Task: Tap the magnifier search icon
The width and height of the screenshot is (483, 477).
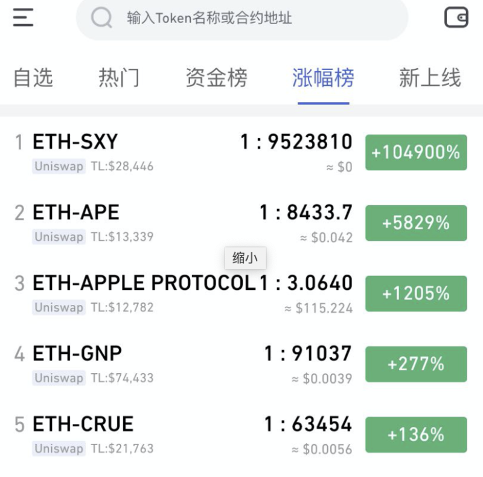Action: pos(101,18)
